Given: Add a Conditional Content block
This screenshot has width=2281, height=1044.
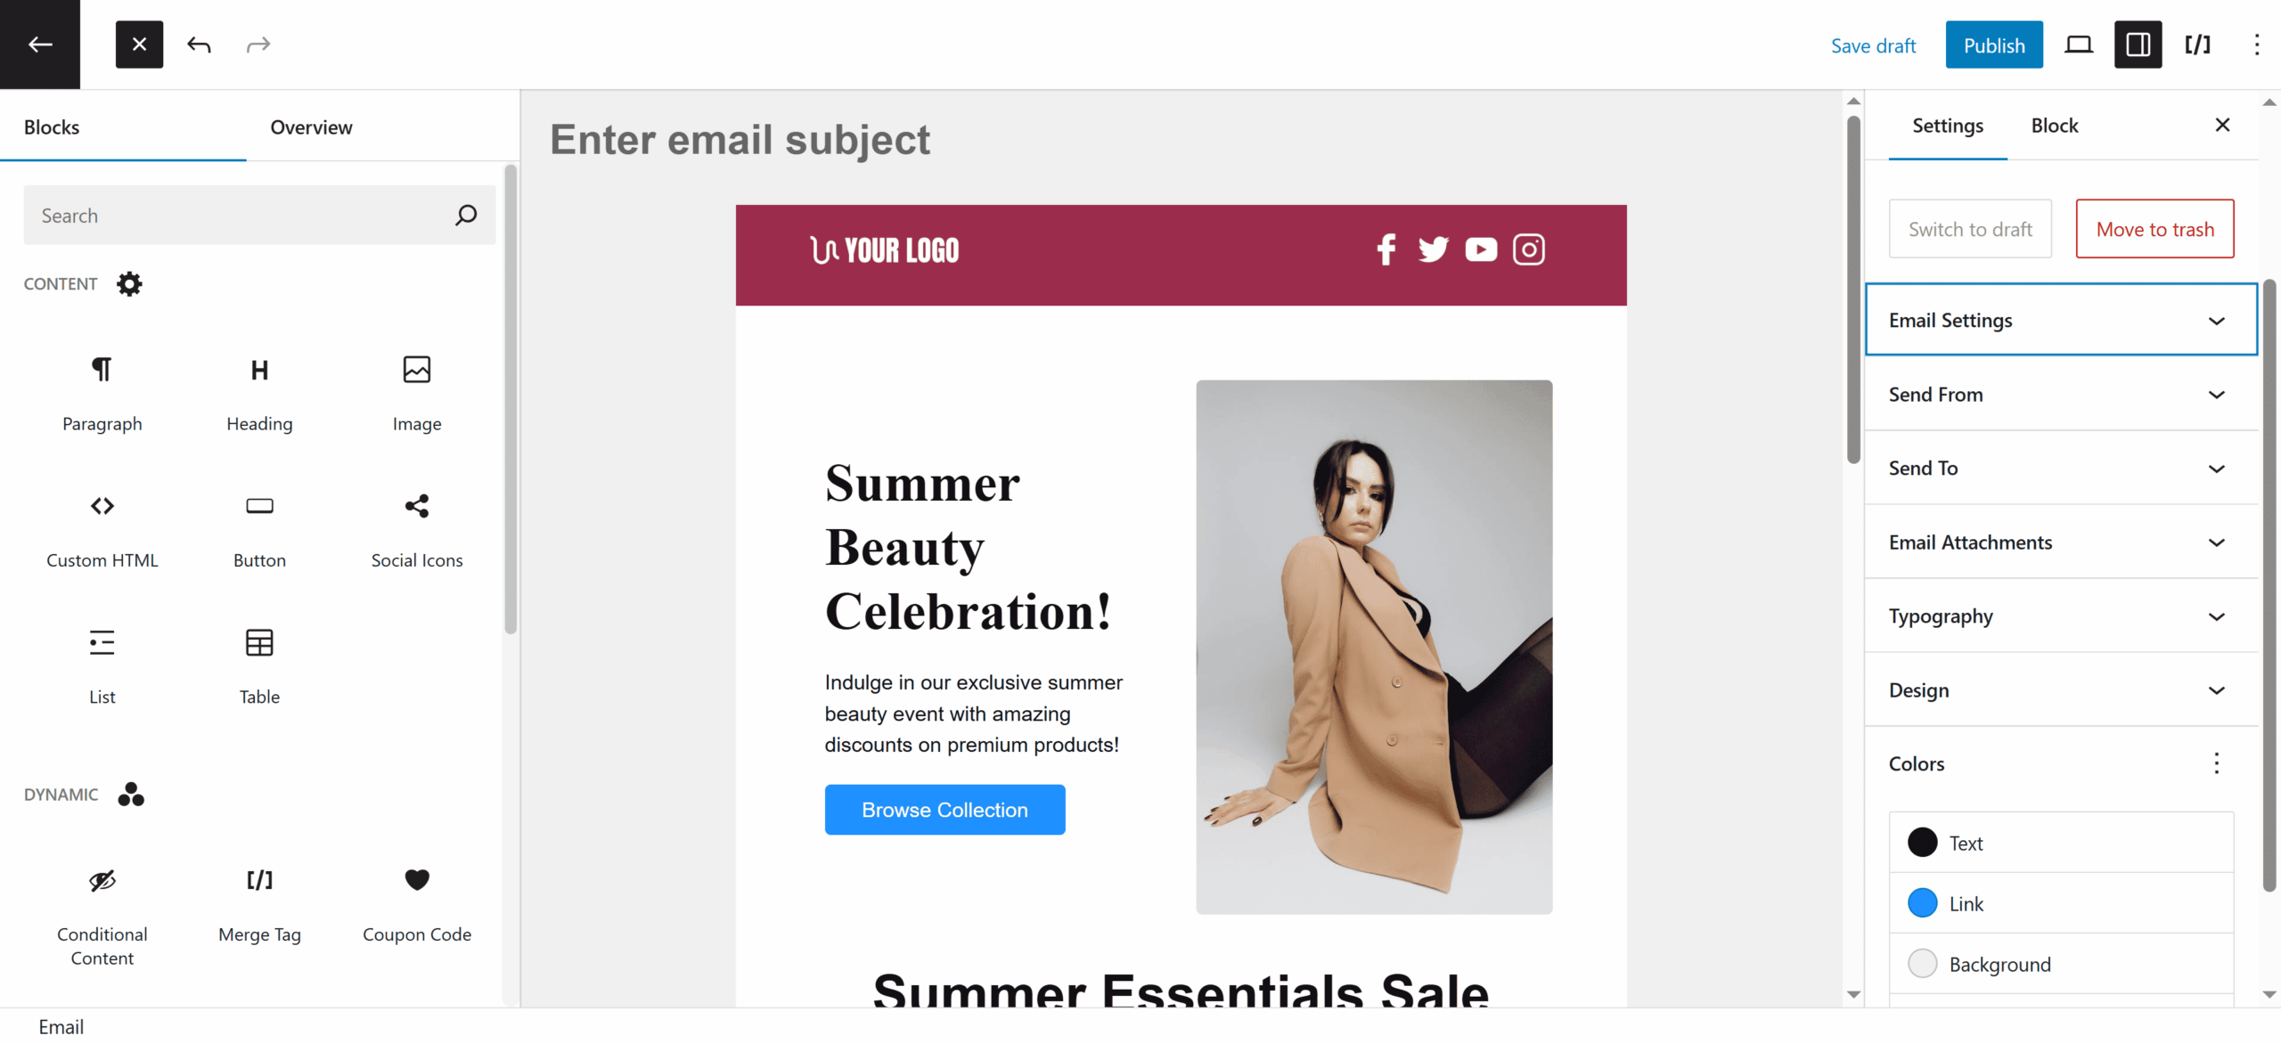Looking at the screenshot, I should coord(102,914).
